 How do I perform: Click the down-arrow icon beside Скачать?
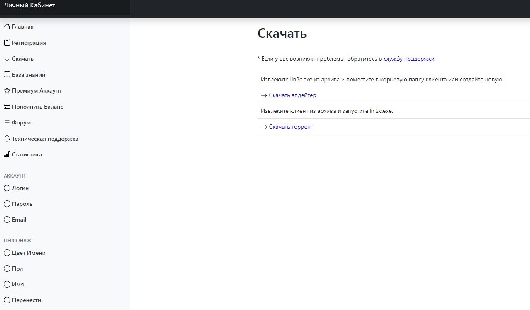[7, 59]
